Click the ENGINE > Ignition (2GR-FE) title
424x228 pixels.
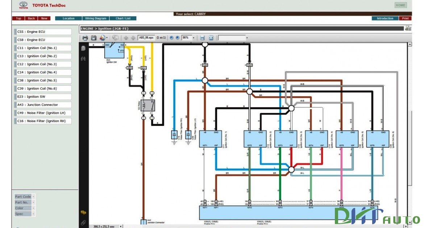coord(104,28)
